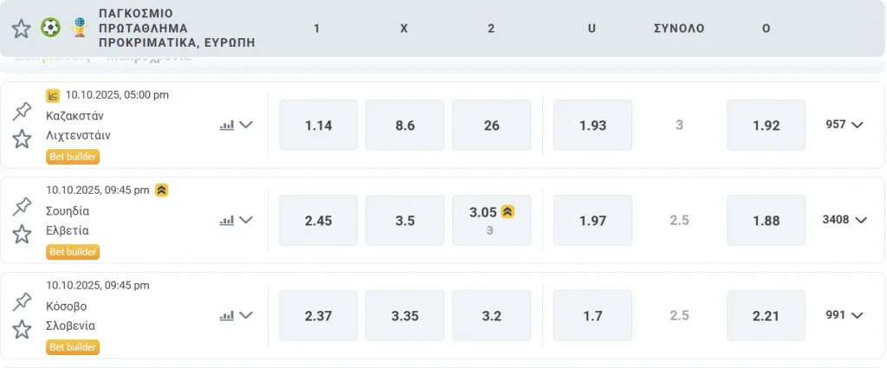Screen dimensions: 887x368
Task: Star the Σουηδία – Ελβετία match
Action: [22, 234]
